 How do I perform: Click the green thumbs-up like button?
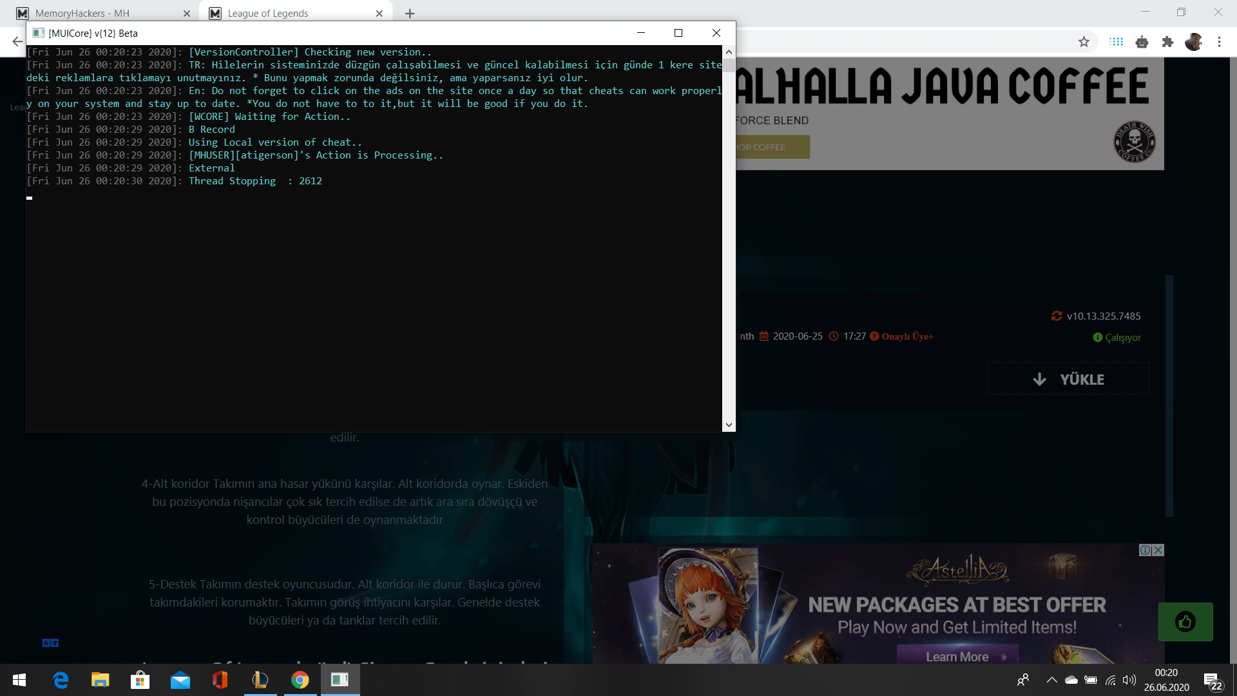(x=1185, y=622)
